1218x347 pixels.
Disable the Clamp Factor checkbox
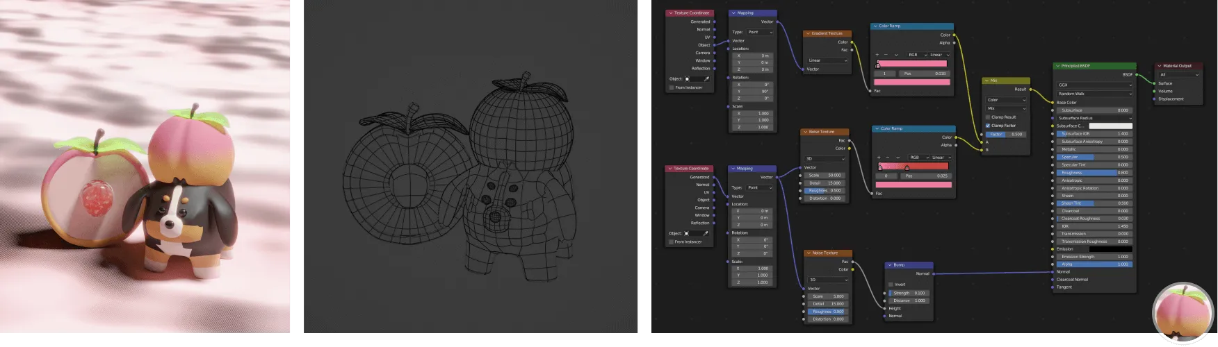[x=988, y=126]
